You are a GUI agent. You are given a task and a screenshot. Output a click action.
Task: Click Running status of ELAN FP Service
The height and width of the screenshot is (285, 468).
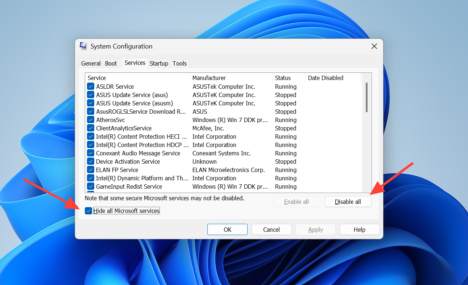tap(286, 170)
